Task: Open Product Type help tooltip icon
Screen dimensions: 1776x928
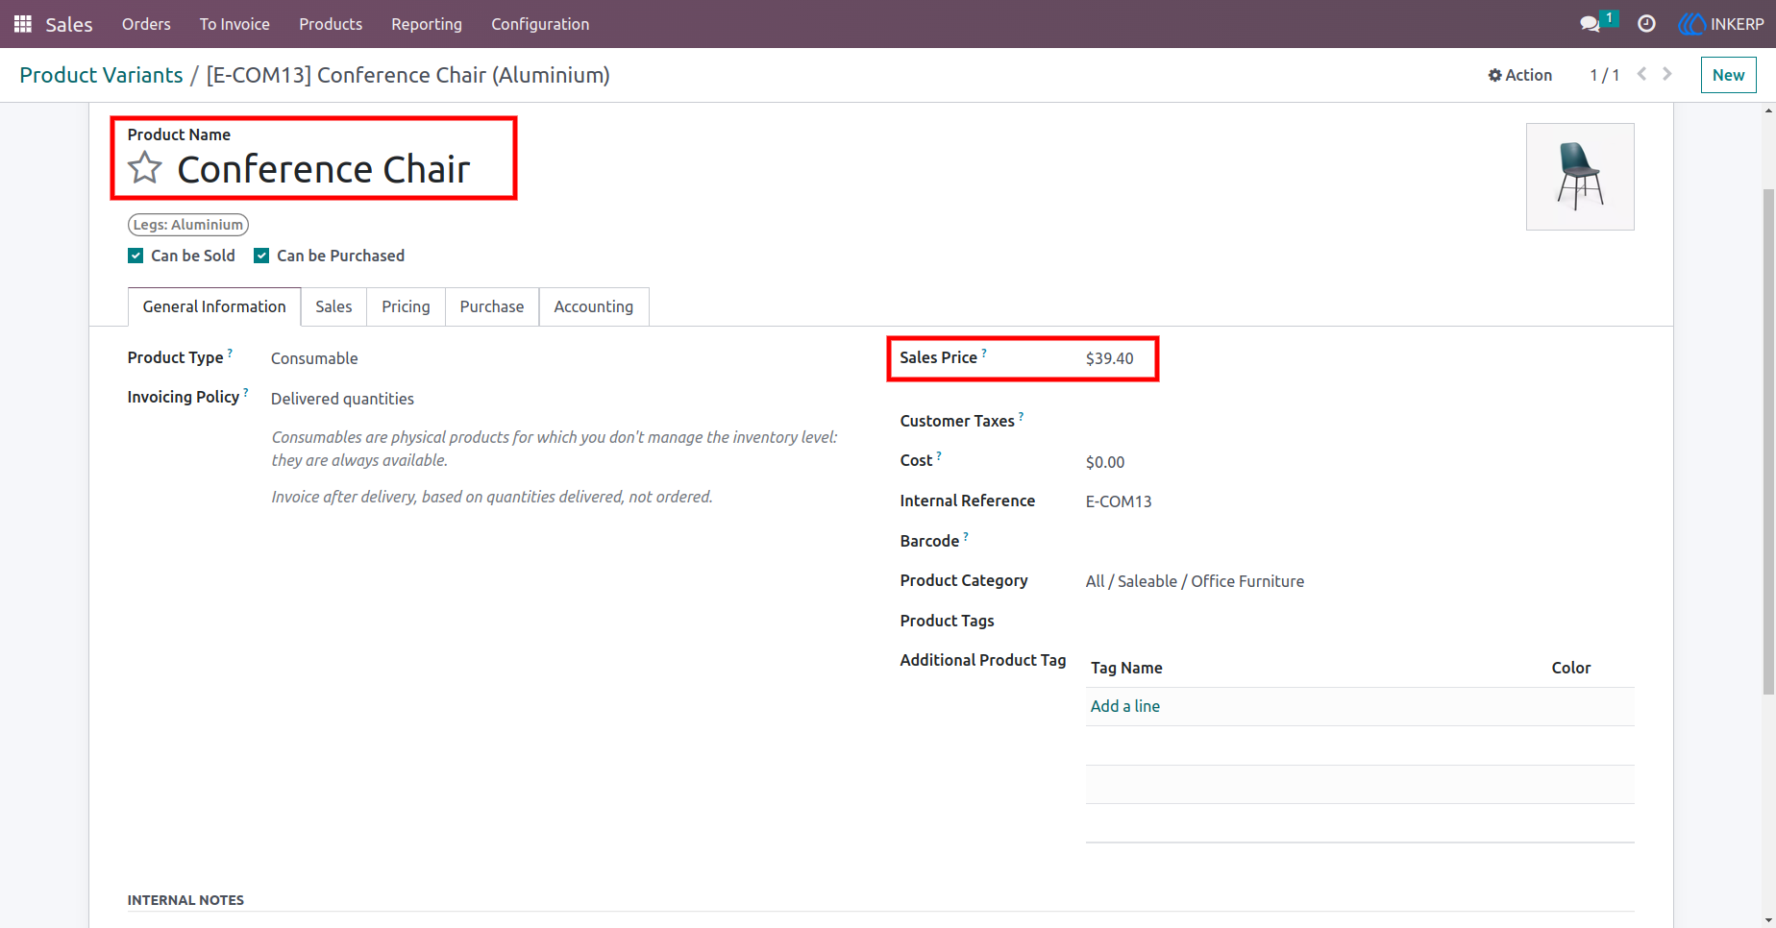Action: point(230,353)
